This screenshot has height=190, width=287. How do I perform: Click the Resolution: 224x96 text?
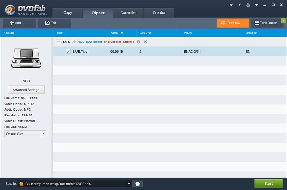pos(18,115)
